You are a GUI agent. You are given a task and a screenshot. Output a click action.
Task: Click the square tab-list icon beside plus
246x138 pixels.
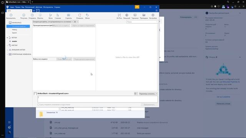tap(38, 11)
